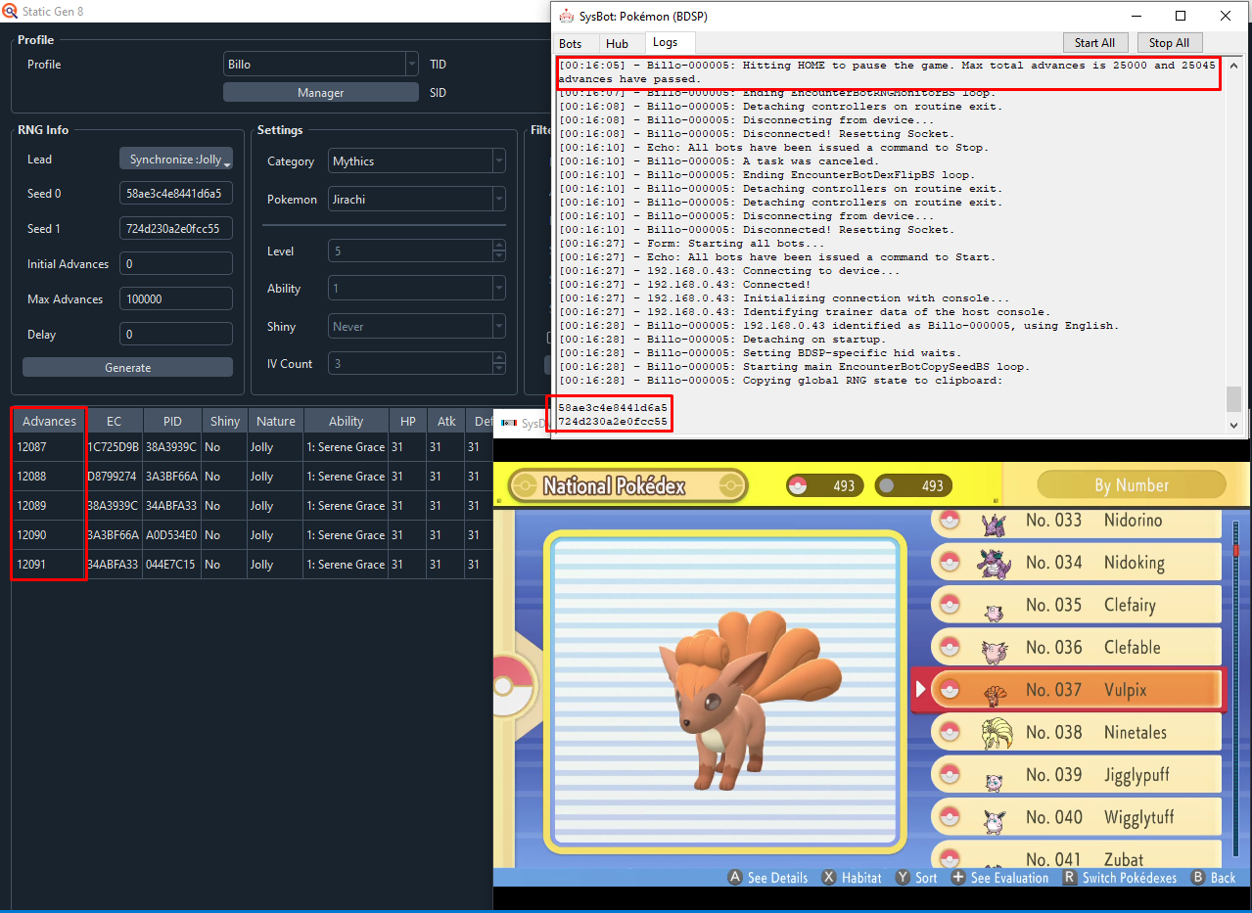Open the IV Count dropdown
This screenshot has width=1252, height=913.
point(417,364)
